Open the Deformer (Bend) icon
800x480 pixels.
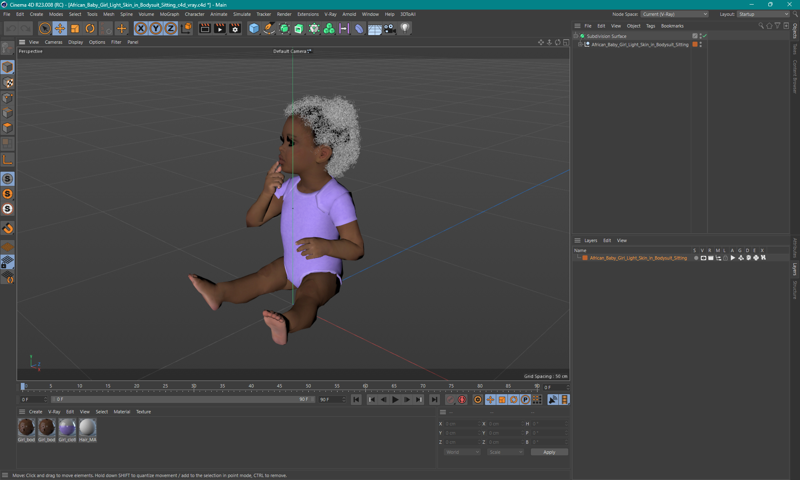tap(359, 28)
